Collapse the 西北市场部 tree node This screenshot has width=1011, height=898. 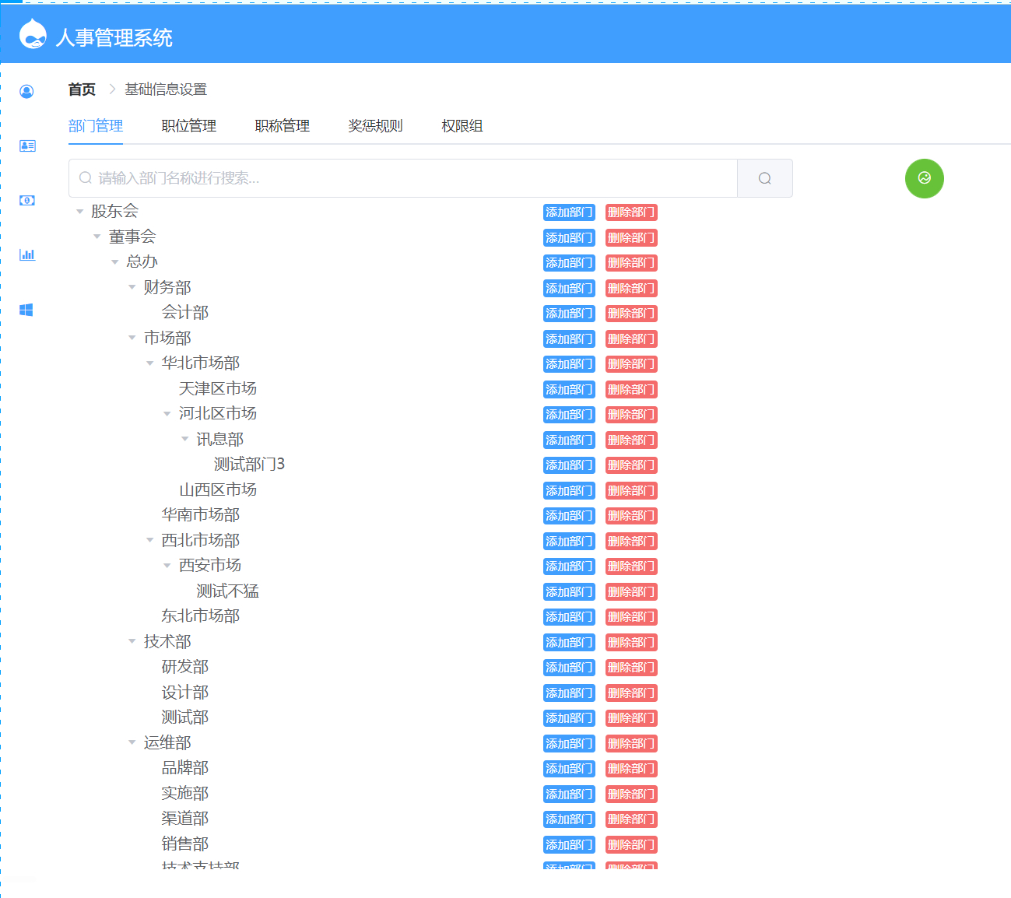tap(149, 540)
